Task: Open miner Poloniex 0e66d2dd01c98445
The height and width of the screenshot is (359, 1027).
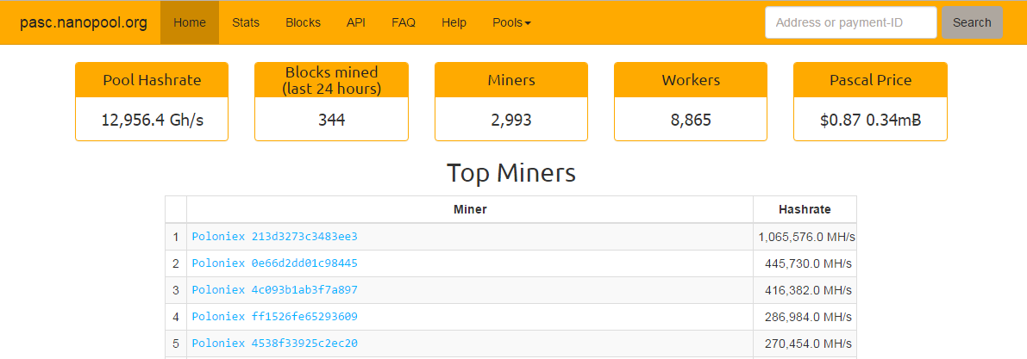Action: (274, 263)
